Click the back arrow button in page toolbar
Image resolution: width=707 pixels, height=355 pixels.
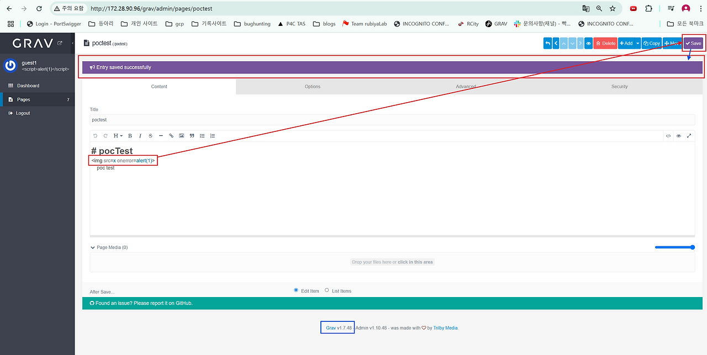click(x=547, y=43)
